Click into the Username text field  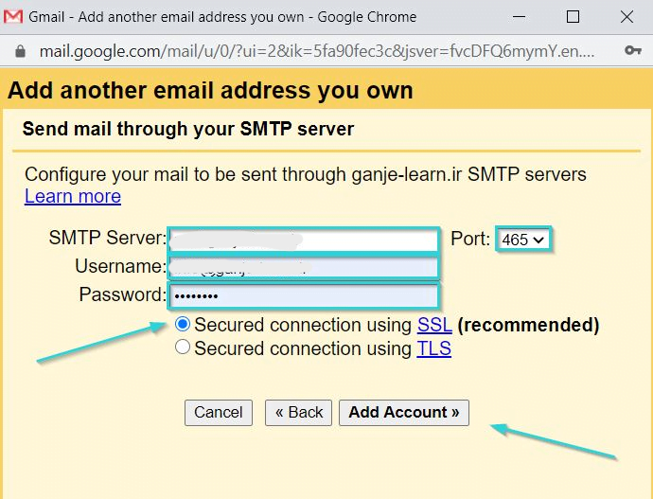pos(303,267)
